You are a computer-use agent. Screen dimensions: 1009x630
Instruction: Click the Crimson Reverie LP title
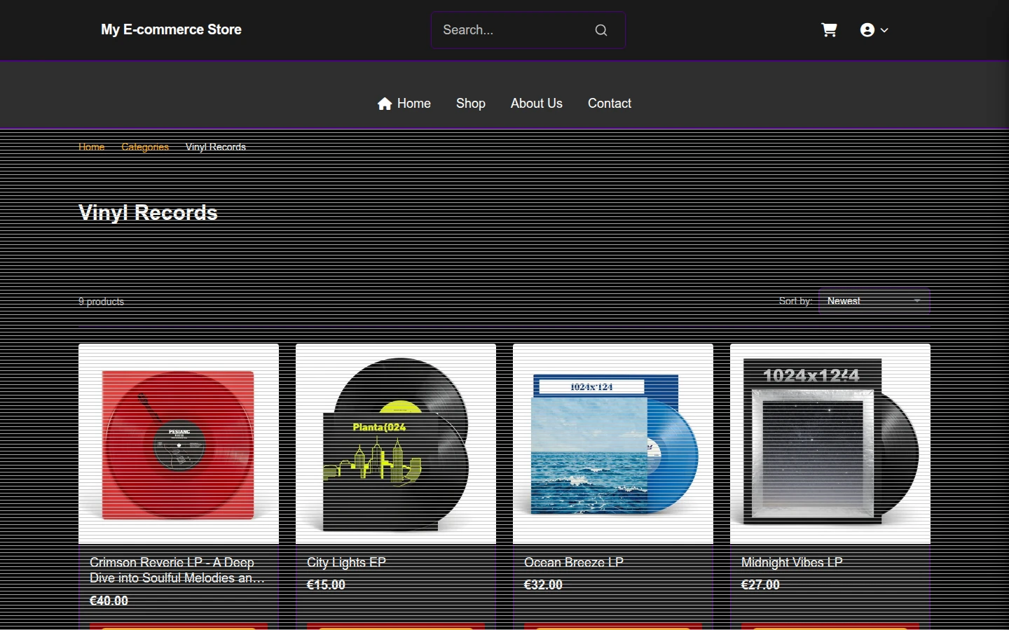(177, 570)
